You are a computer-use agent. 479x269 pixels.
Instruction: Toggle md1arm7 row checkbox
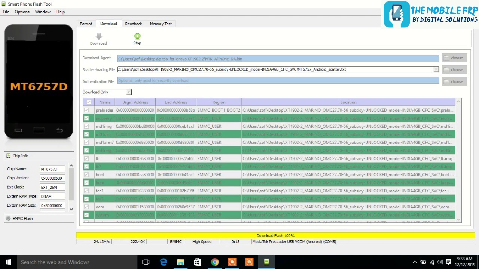[86, 142]
